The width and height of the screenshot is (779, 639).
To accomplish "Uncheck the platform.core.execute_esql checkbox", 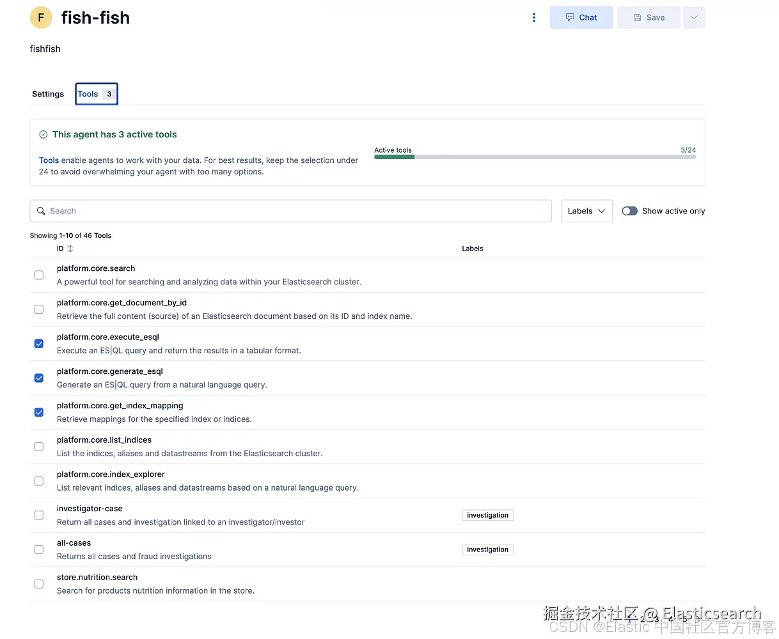I will (x=39, y=344).
